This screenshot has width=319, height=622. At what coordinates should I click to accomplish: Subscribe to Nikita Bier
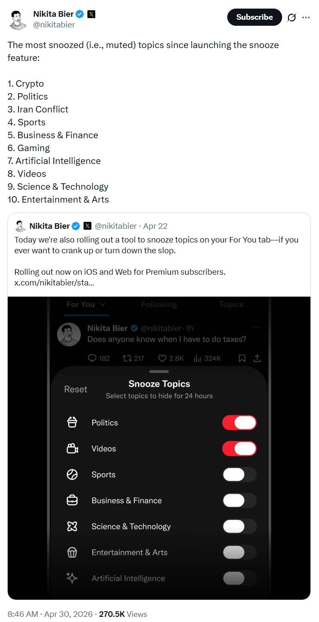tap(254, 17)
